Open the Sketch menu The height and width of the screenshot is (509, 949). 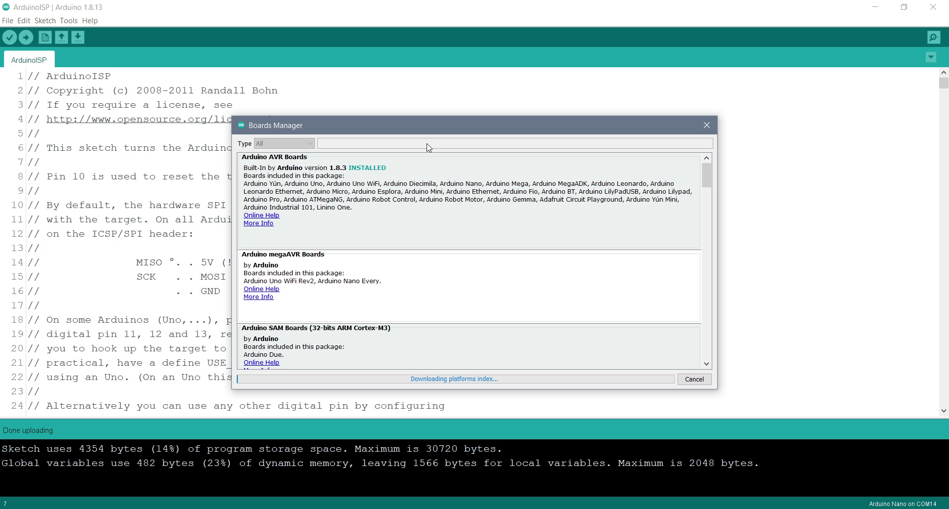coord(45,21)
